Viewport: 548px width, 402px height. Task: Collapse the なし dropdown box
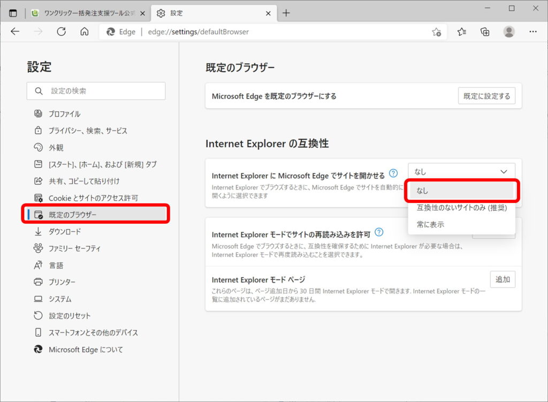tap(461, 172)
